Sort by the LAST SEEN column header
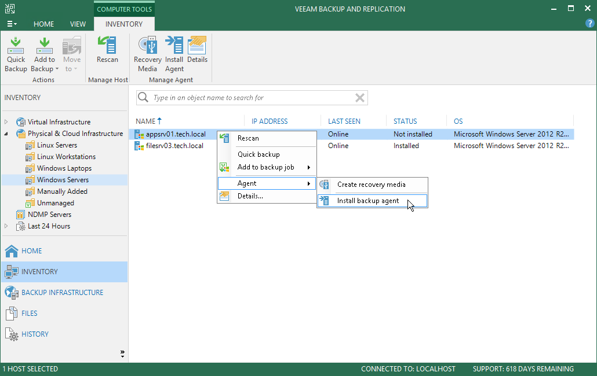 tap(344, 121)
